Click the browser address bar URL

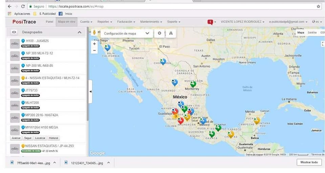point(76,6)
